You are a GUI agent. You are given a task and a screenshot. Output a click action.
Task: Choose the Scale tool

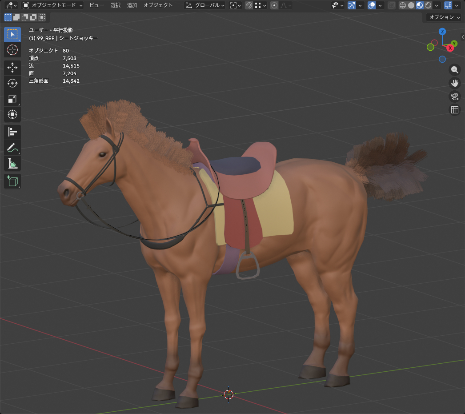click(12, 99)
